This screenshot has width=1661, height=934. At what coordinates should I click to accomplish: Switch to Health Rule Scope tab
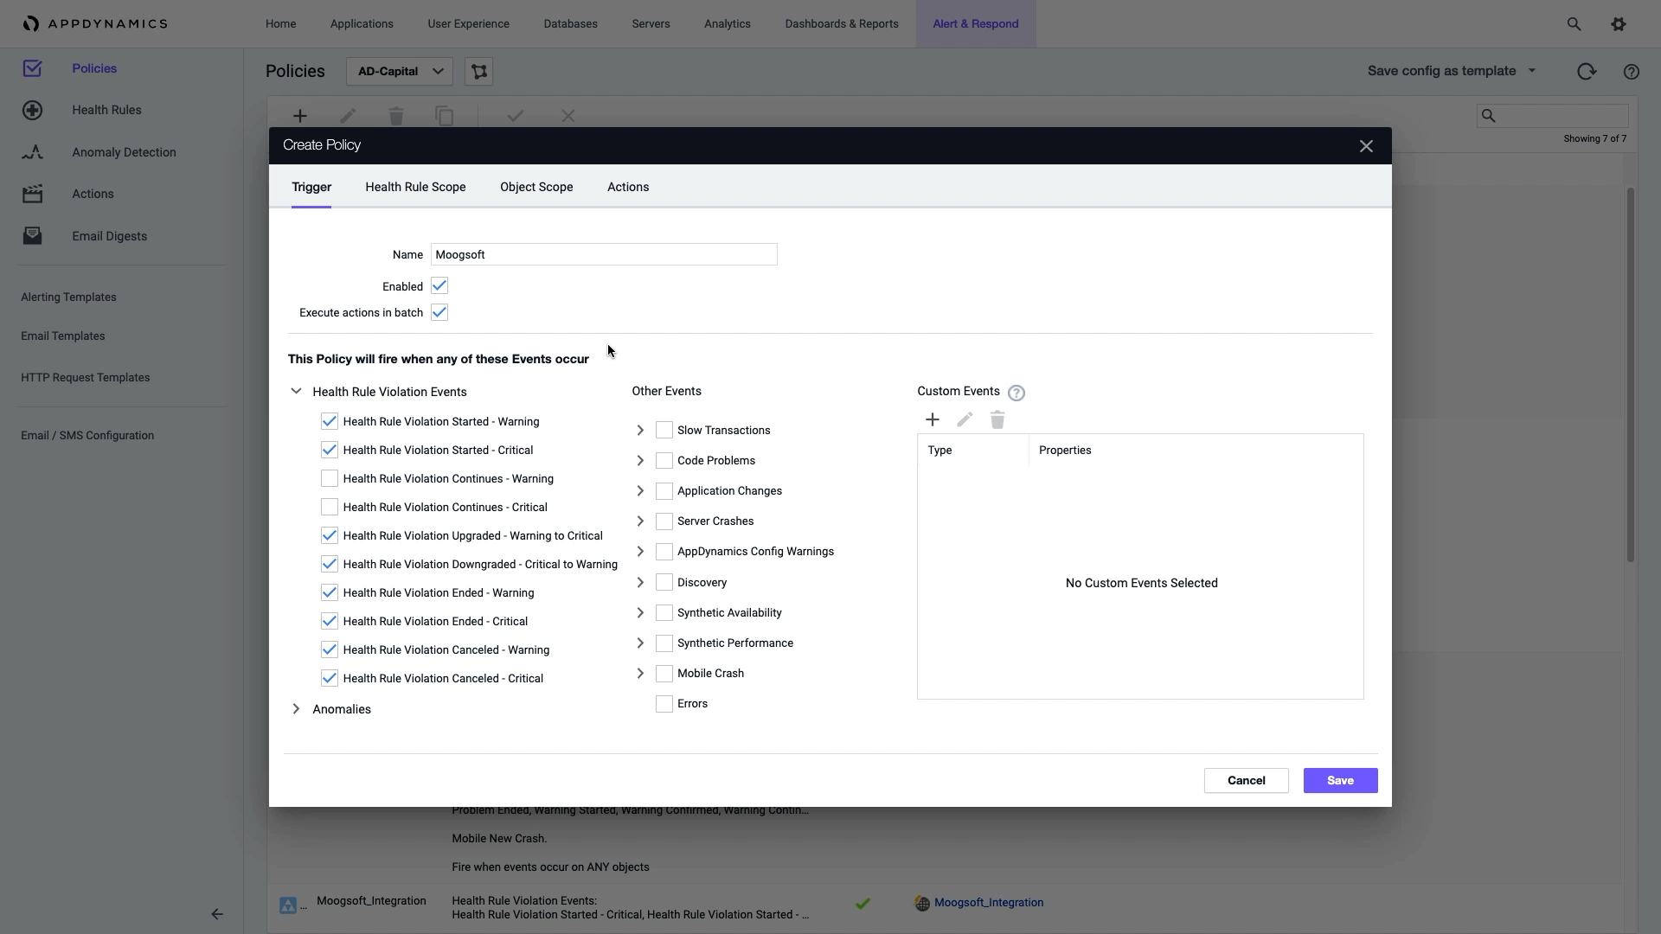[x=415, y=187]
